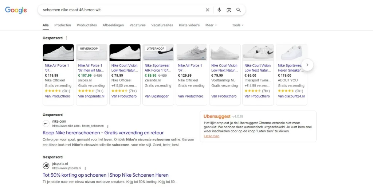Screen dimensions: 373x188
Task: Click the magnifying glass search icon
Action: pos(238,10)
